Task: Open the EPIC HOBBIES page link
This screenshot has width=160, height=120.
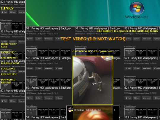Action: tap(9, 58)
